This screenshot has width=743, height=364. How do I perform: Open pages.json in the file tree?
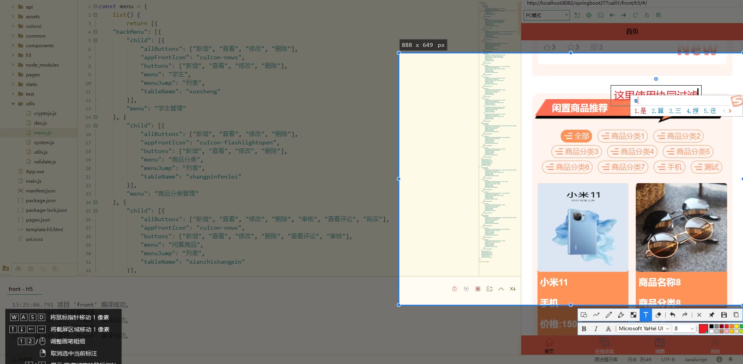coord(38,220)
